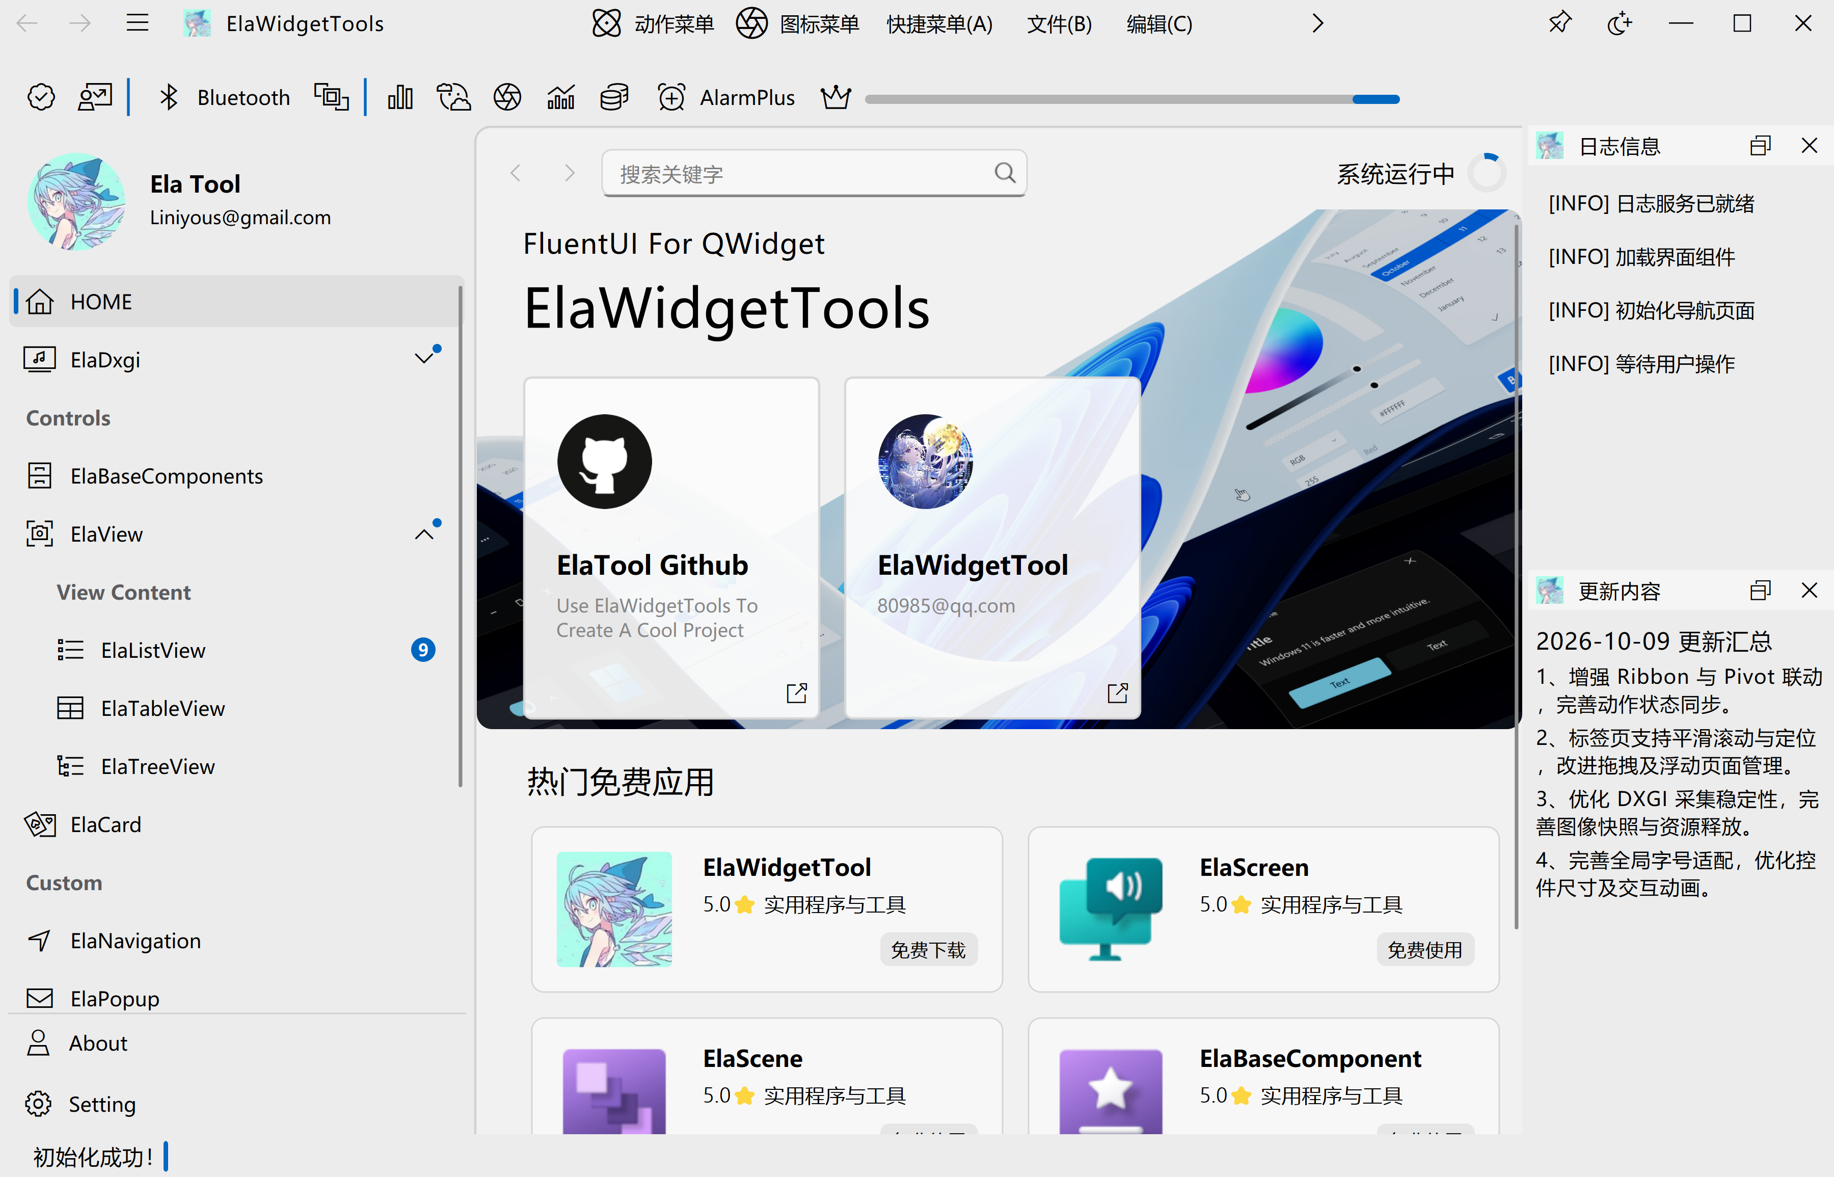
Task: Open the hamburger navigation menu icon
Action: point(138,23)
